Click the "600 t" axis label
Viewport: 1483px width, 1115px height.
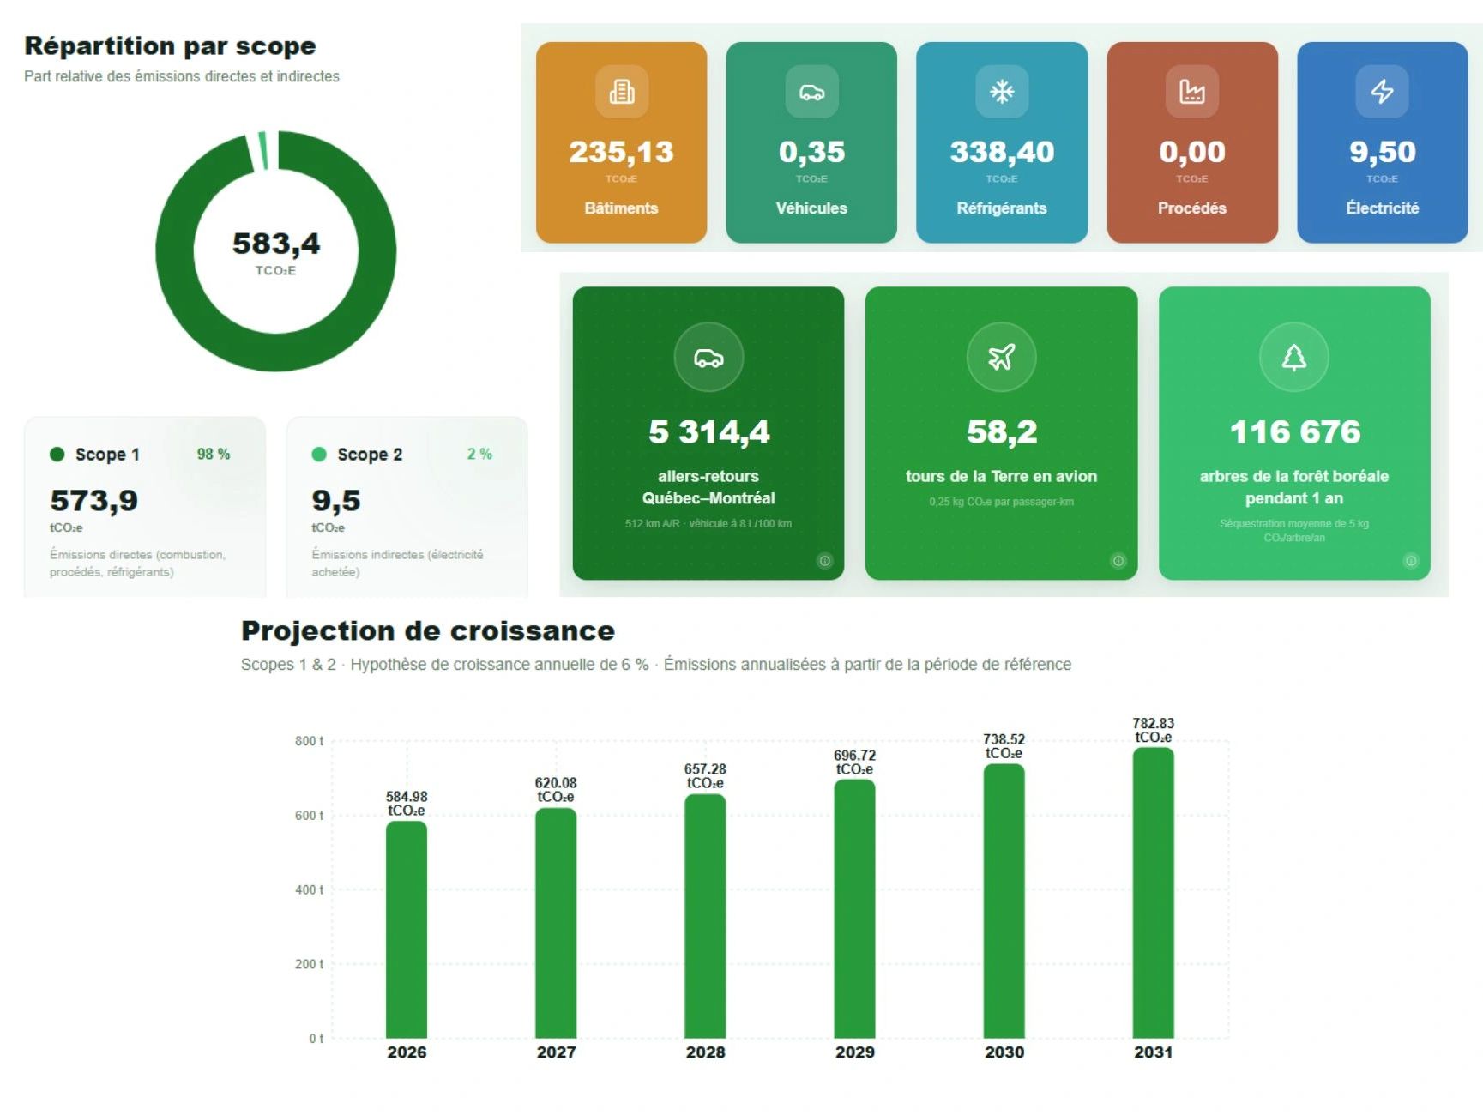309,816
